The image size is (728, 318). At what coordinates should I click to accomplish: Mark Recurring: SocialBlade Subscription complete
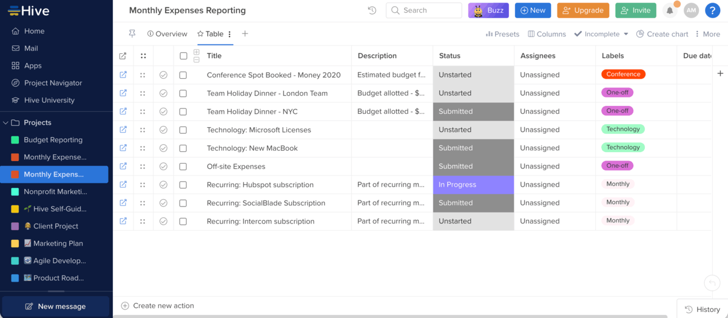coord(163,203)
